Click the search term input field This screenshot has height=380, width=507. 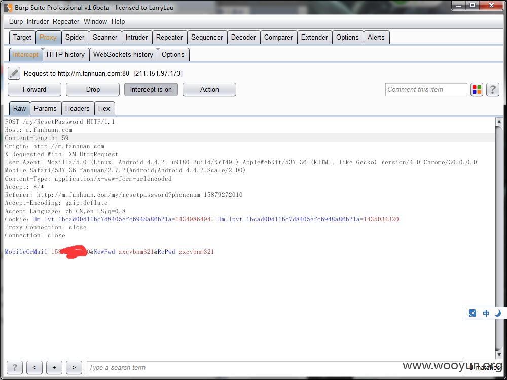(x=275, y=367)
